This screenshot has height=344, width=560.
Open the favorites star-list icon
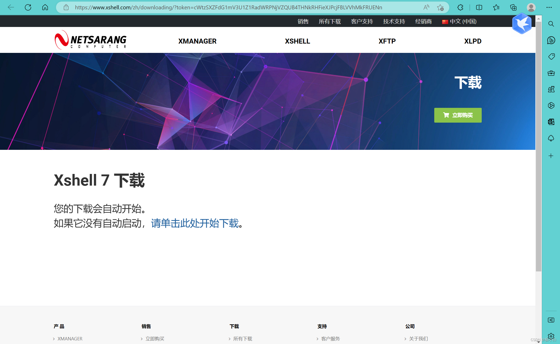coord(496,7)
